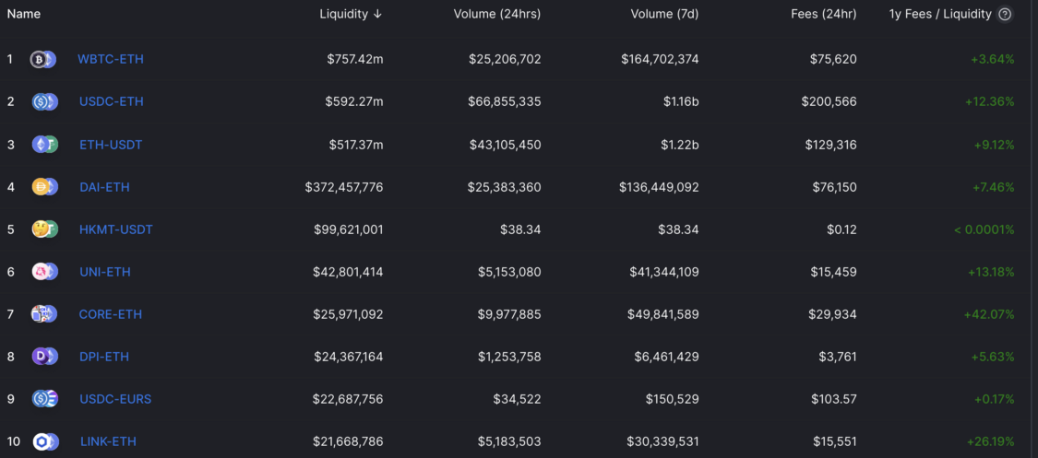Click the USDC-ETH token pair icon
1038x458 pixels.
tap(45, 101)
